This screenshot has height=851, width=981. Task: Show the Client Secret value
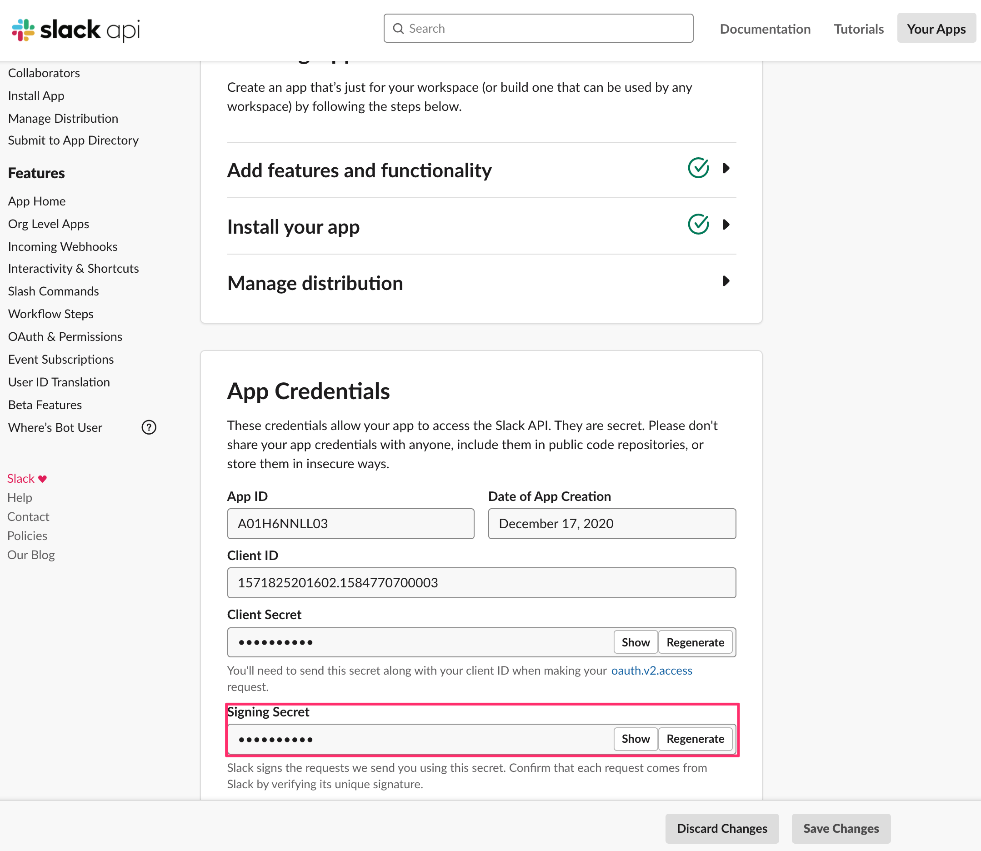point(636,642)
